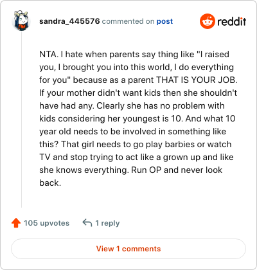This screenshot has width=257, height=270.
Task: Click the View 1 comments button
Action: 128,249
